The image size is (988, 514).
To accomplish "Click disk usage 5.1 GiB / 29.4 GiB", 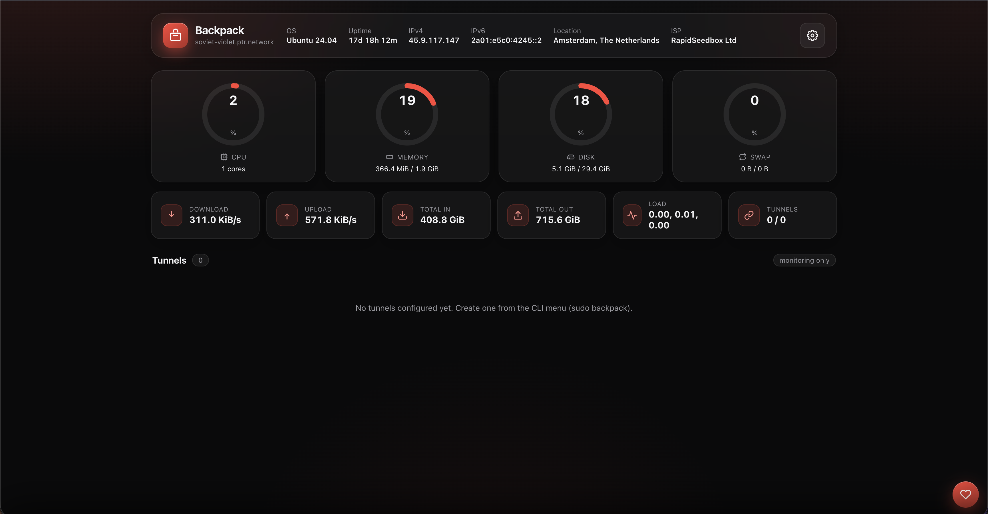I will point(581,169).
